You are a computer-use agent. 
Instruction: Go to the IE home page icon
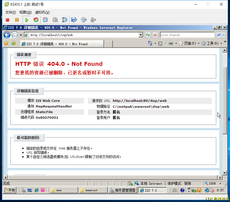(x=150, y=43)
